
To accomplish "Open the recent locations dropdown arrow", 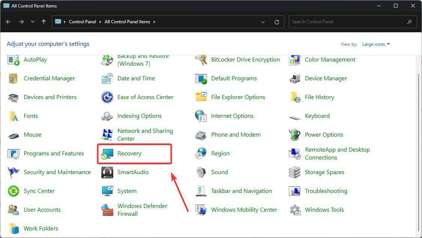I will pyautogui.click(x=33, y=22).
